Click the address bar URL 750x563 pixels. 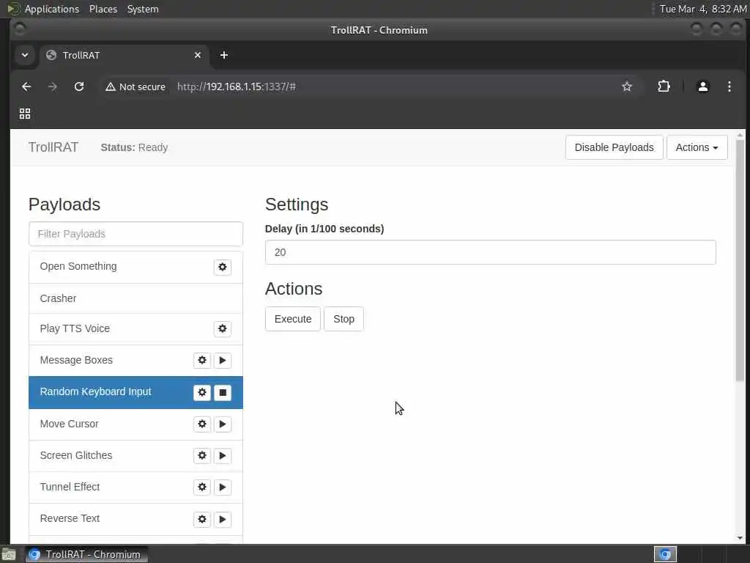[x=237, y=87]
